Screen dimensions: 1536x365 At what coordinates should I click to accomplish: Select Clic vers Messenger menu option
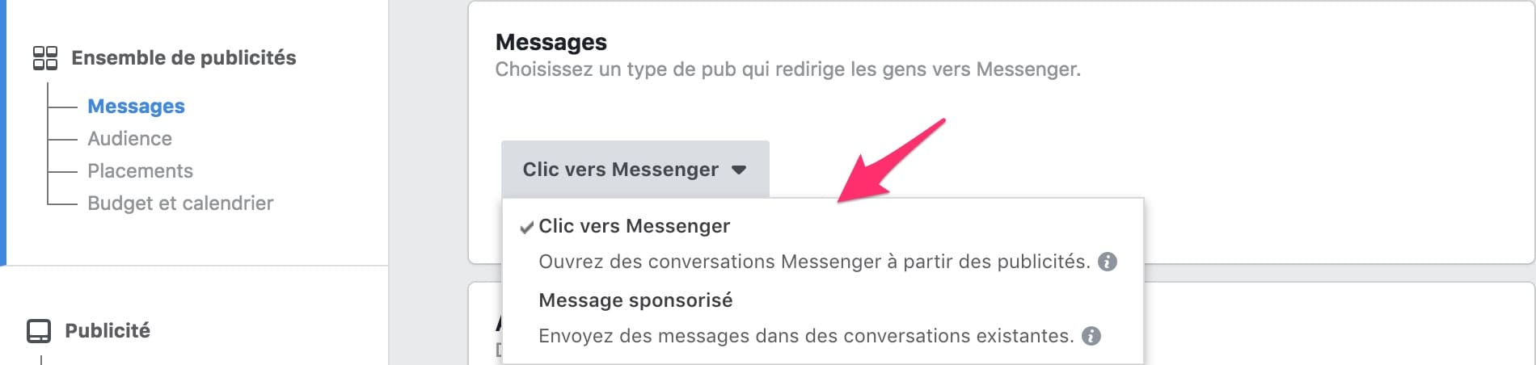[x=634, y=226]
